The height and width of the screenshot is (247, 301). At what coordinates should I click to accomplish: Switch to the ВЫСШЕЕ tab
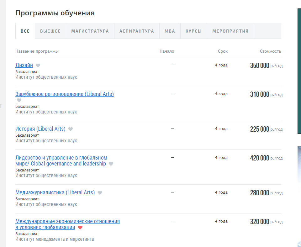coord(50,31)
